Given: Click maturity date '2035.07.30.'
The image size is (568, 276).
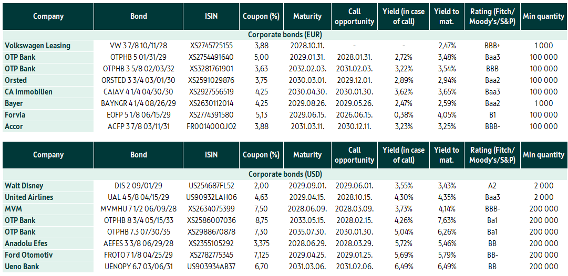Looking at the screenshot, I should (308, 232).
